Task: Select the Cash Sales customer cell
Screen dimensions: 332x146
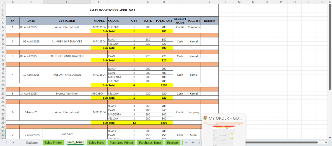Action: (67, 134)
